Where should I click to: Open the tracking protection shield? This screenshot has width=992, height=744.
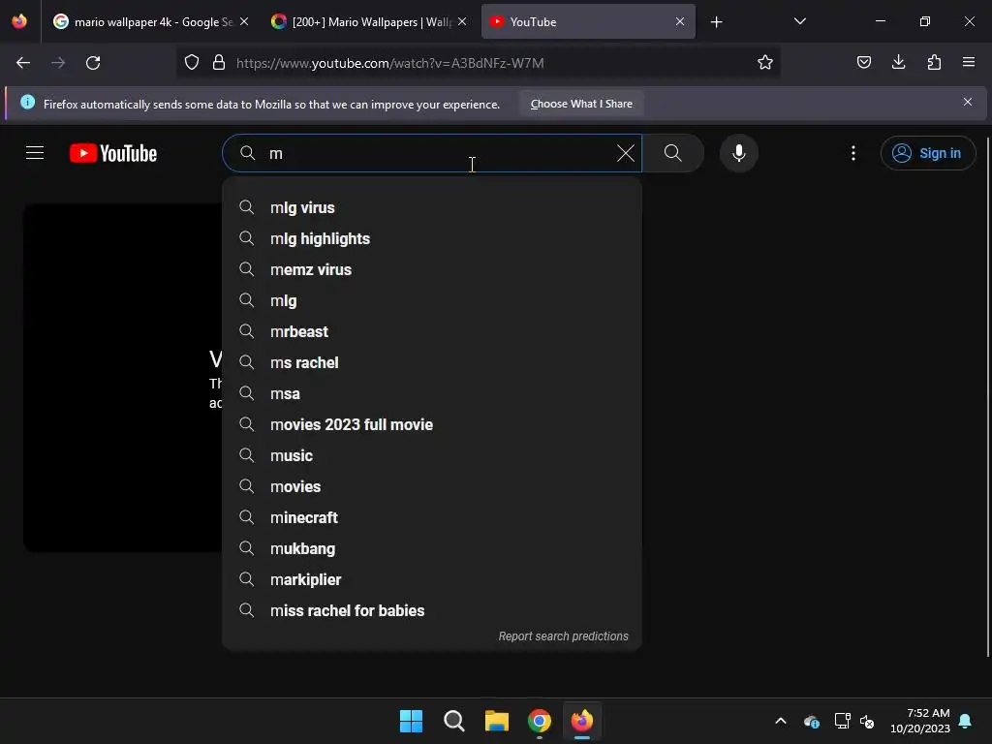point(192,63)
